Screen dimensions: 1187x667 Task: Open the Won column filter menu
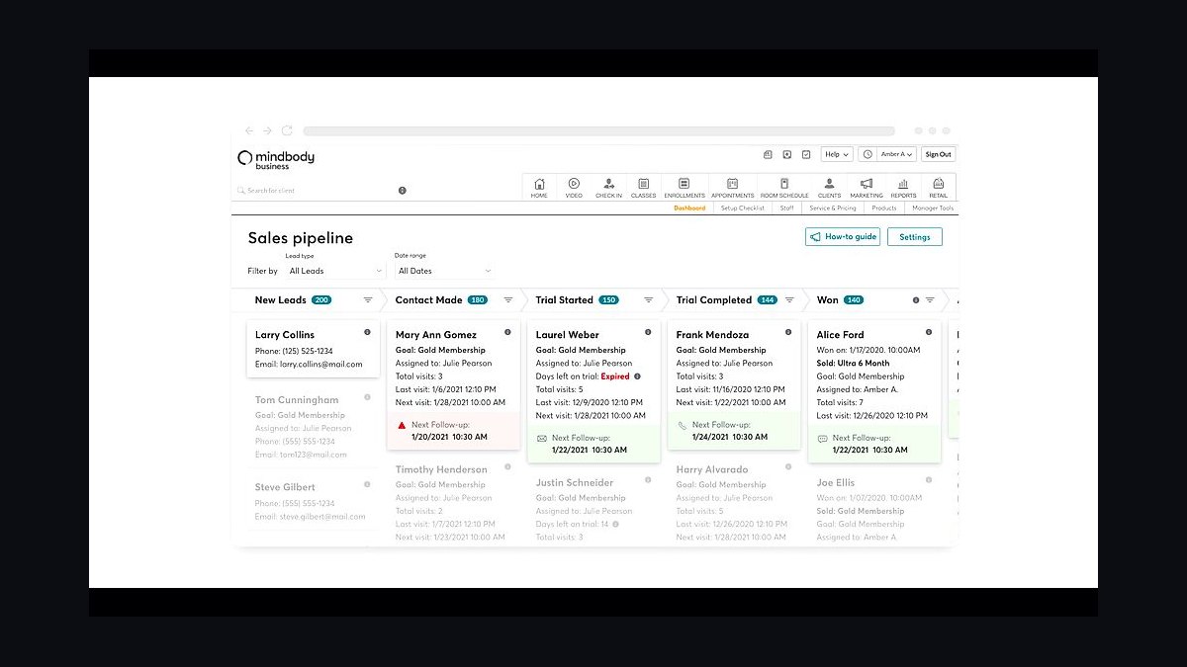coord(930,300)
